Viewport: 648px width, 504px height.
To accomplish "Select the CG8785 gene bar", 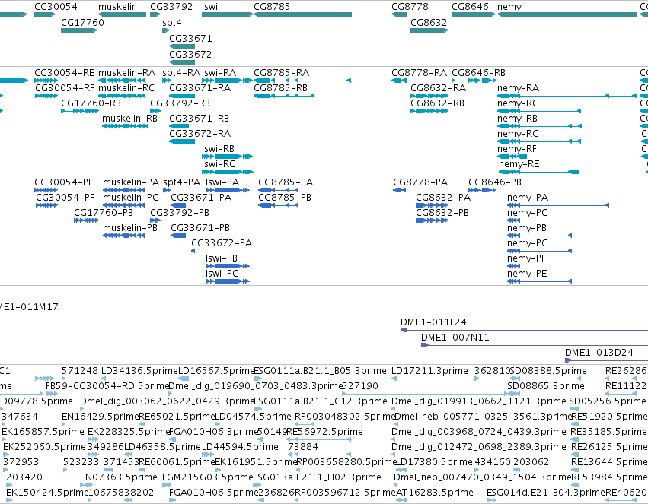I will pyautogui.click(x=302, y=14).
